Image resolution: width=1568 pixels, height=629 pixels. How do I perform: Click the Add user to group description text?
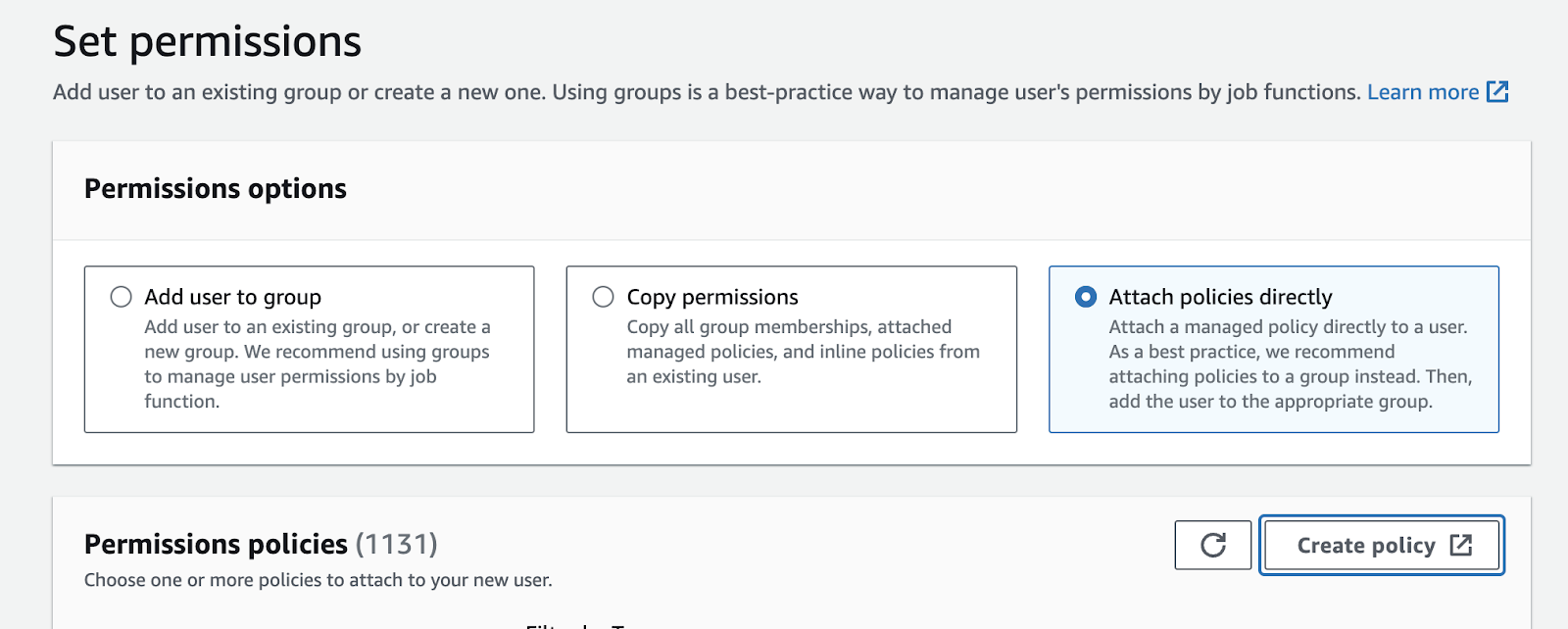[x=317, y=364]
